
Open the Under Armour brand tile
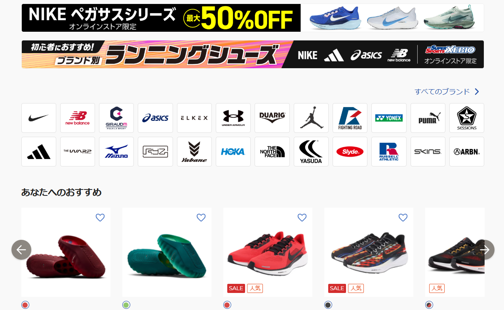(x=233, y=118)
